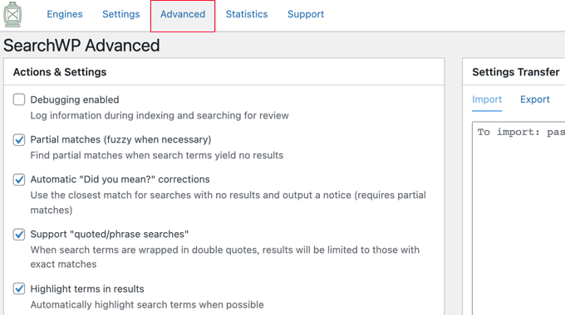Switch to Export in Settings Transfer
Image resolution: width=565 pixels, height=315 pixels.
[535, 99]
